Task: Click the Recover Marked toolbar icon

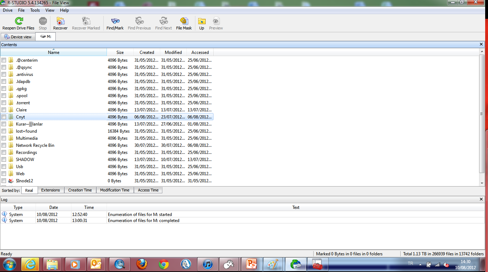Action: click(x=86, y=23)
